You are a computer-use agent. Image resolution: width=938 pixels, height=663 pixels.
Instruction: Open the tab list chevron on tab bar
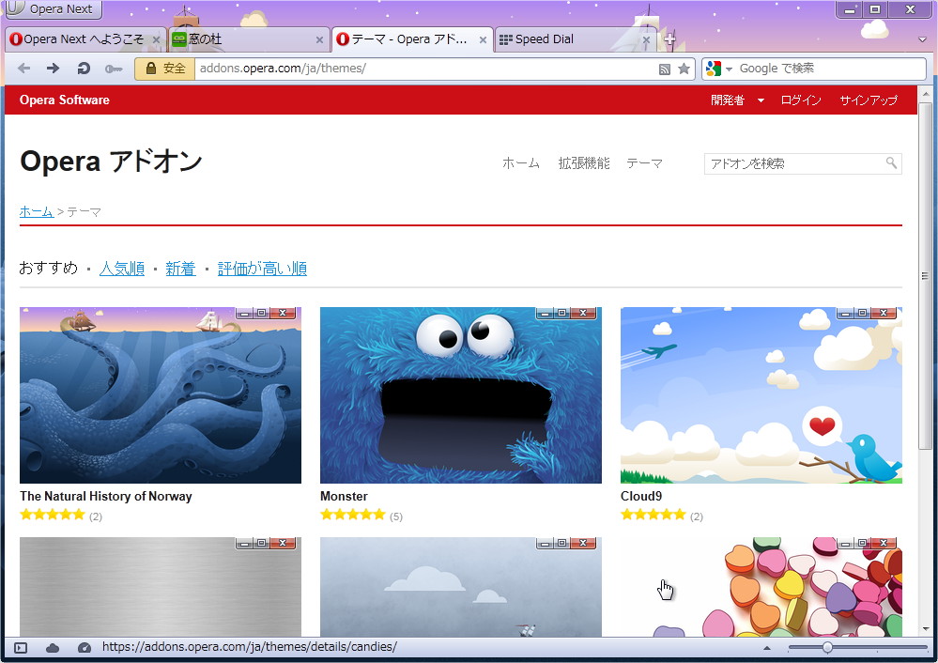pos(919,39)
